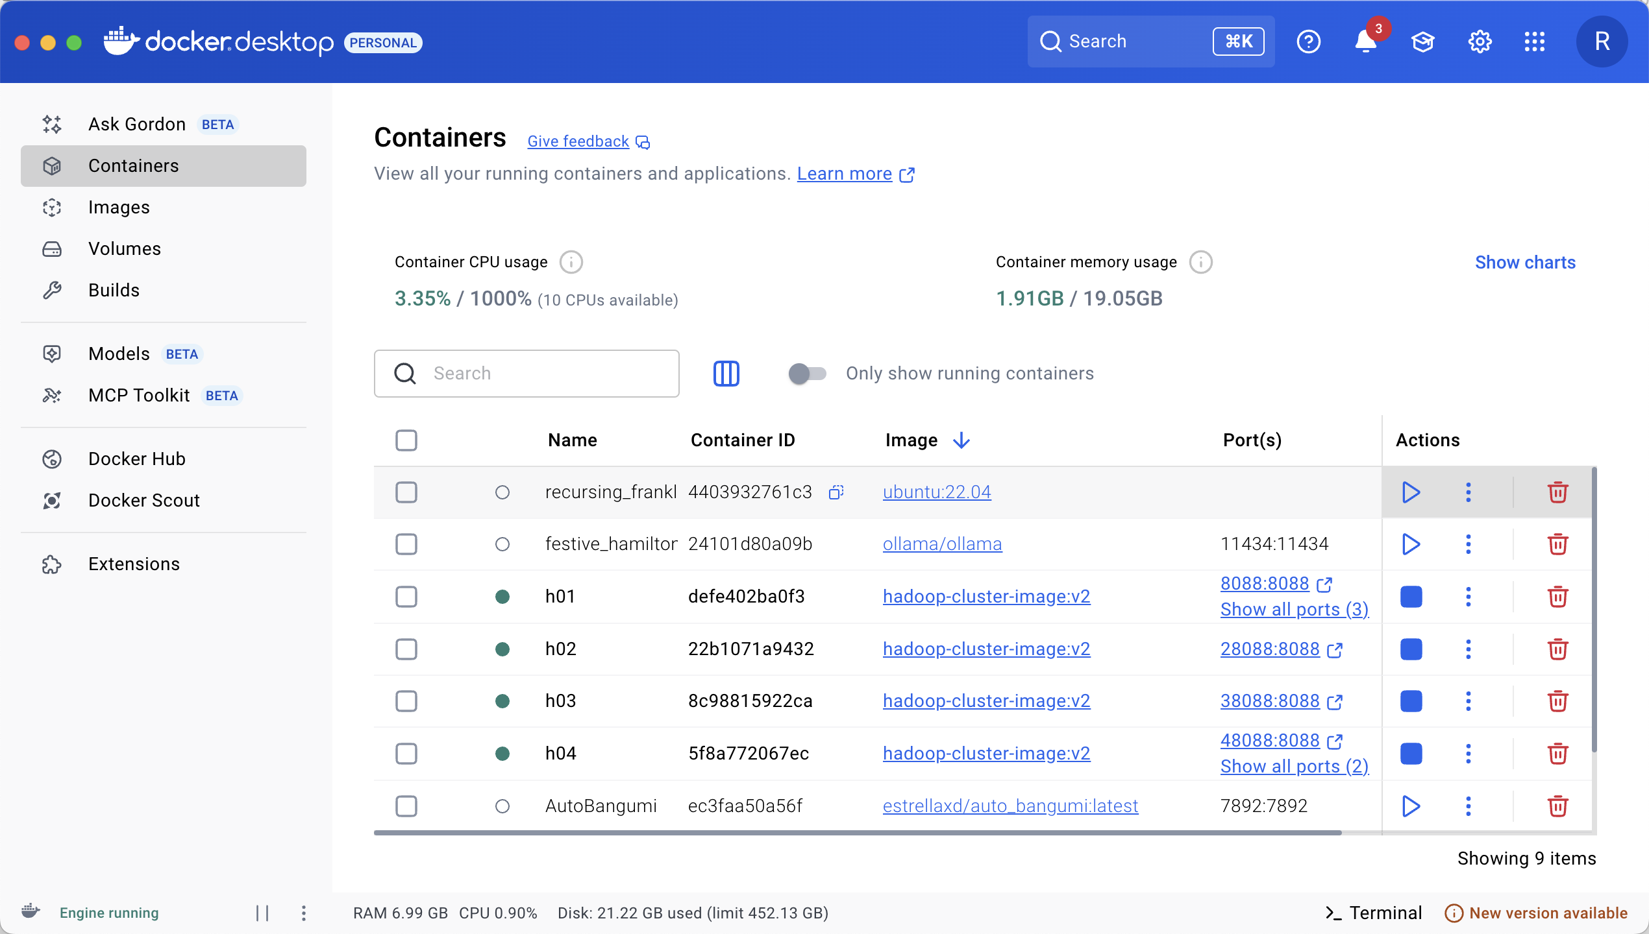
Task: Open Terminal from the status bar
Action: pyautogui.click(x=1374, y=913)
